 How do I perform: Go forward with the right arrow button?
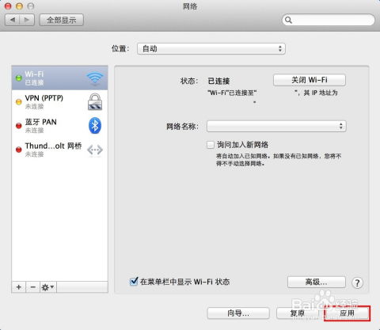(27, 20)
